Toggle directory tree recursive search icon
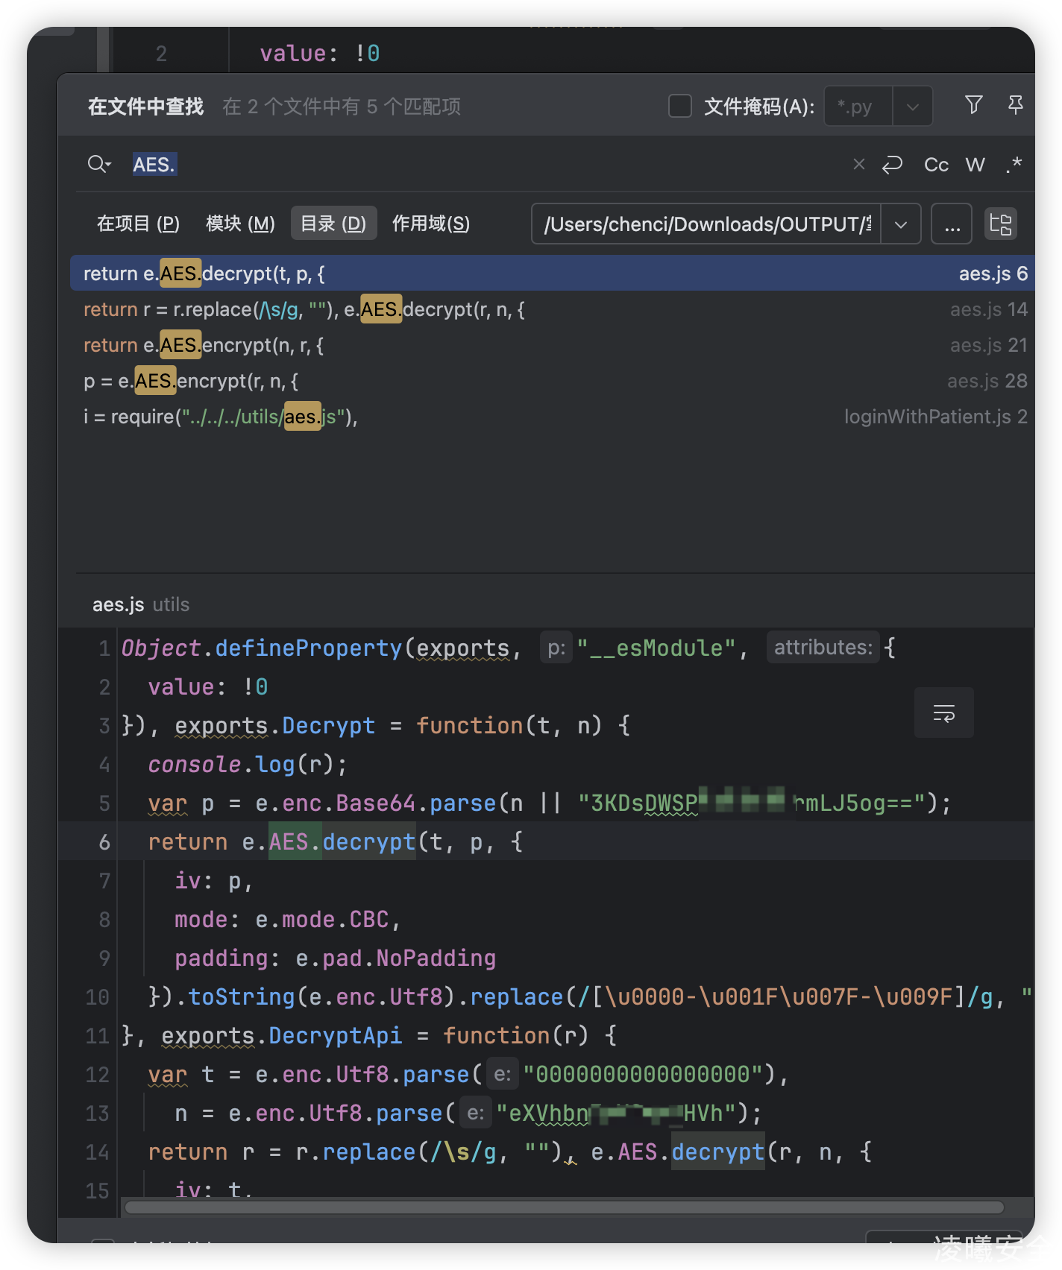Screen dimensions: 1062x1270 pyautogui.click(x=1000, y=224)
